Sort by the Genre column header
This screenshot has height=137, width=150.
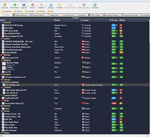[x=67, y=20]
